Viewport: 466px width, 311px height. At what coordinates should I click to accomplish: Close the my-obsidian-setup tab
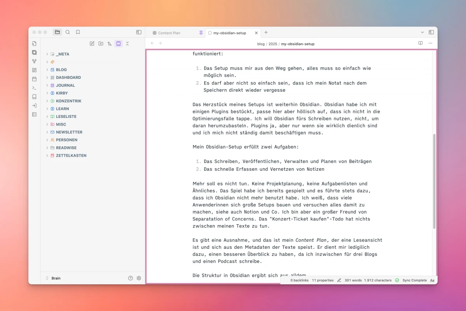click(256, 33)
